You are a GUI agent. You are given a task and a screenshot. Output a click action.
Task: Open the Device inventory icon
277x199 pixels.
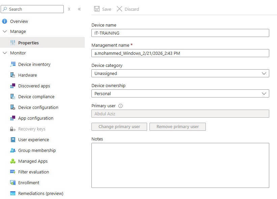point(13,65)
